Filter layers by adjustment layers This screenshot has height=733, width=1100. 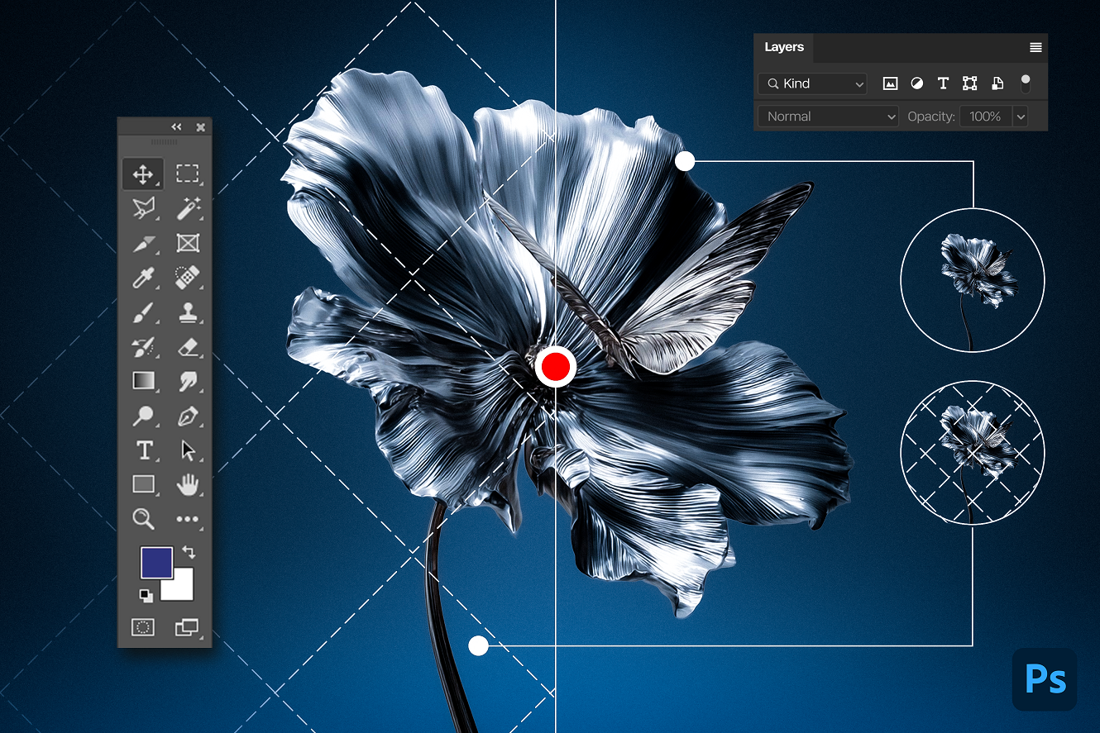(x=916, y=83)
